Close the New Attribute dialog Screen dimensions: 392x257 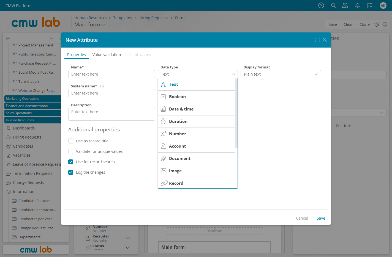[x=325, y=40]
